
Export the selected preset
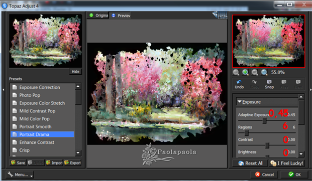(73, 163)
